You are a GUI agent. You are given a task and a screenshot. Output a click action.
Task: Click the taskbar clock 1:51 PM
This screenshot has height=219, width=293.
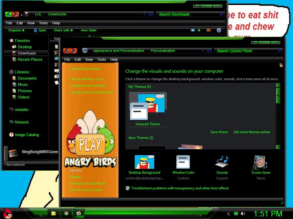[x=268, y=214]
